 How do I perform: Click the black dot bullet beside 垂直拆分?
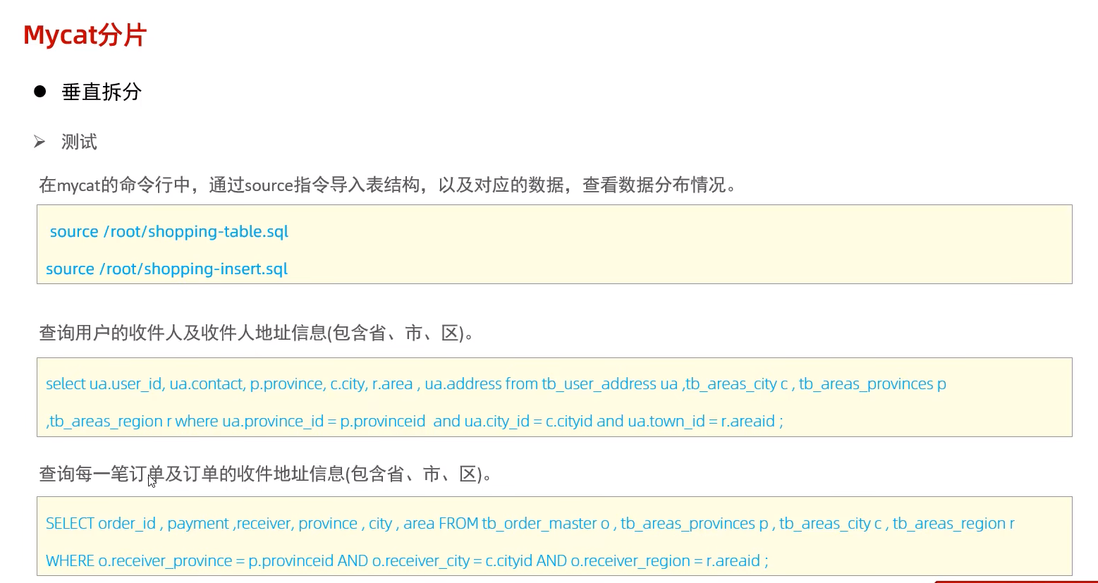[40, 91]
